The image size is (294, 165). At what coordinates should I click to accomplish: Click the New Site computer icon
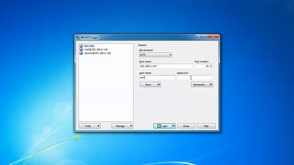click(81, 46)
